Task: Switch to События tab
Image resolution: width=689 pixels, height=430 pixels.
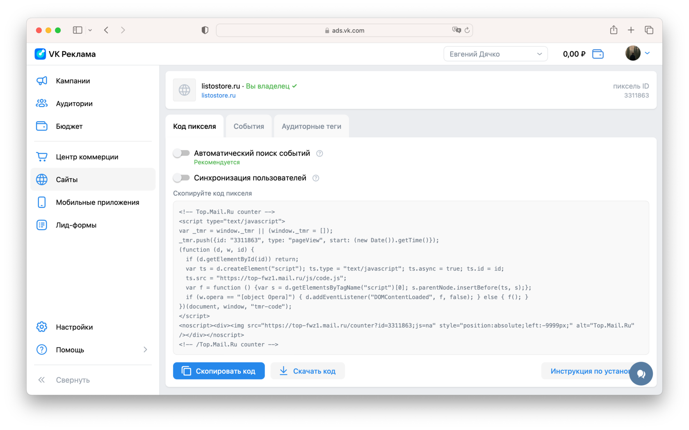Action: [x=249, y=126]
